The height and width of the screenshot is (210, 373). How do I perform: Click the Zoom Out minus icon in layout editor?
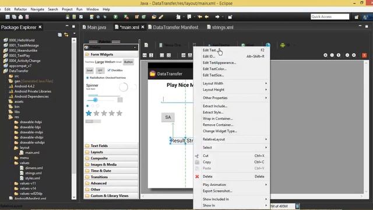click(x=347, y=55)
